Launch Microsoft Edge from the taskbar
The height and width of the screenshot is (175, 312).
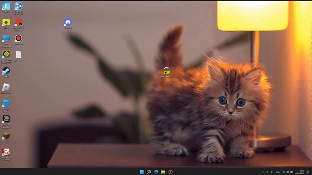[156, 172]
